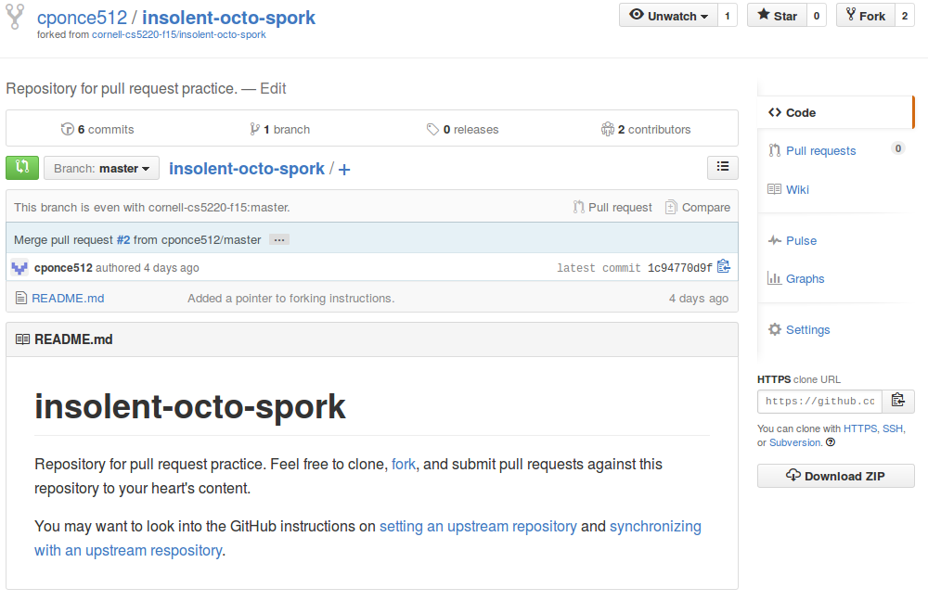Switch clone URL to SSH
The width and height of the screenshot is (928, 601).
(893, 428)
